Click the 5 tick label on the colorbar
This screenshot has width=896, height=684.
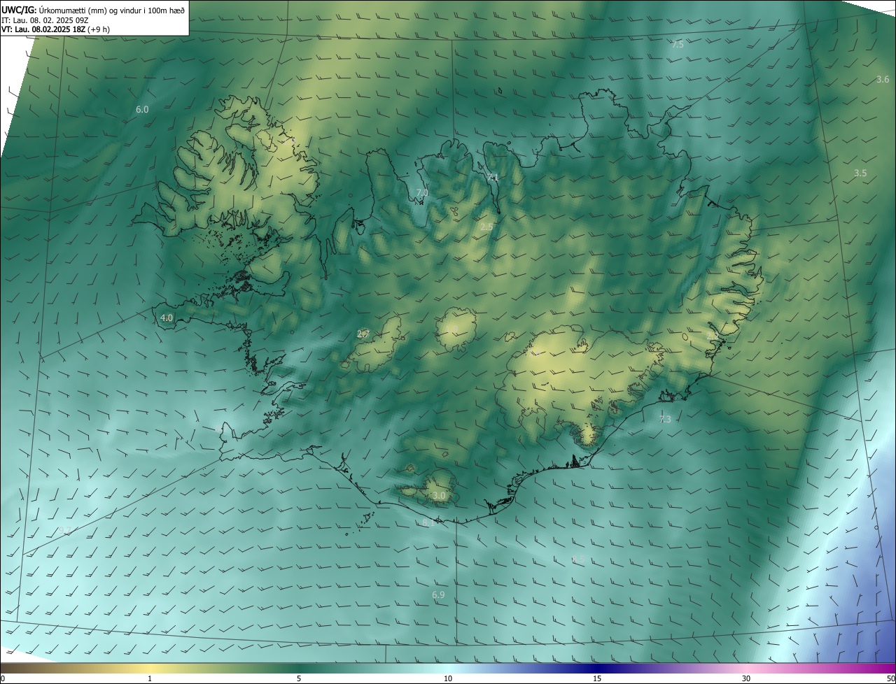point(299,678)
